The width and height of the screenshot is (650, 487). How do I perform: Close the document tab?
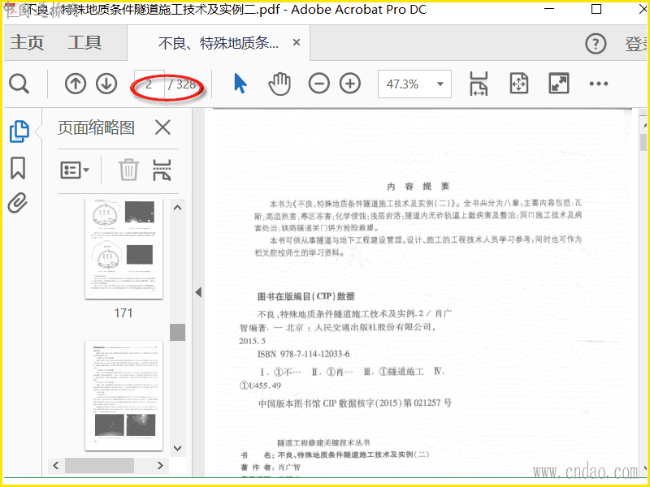297,42
